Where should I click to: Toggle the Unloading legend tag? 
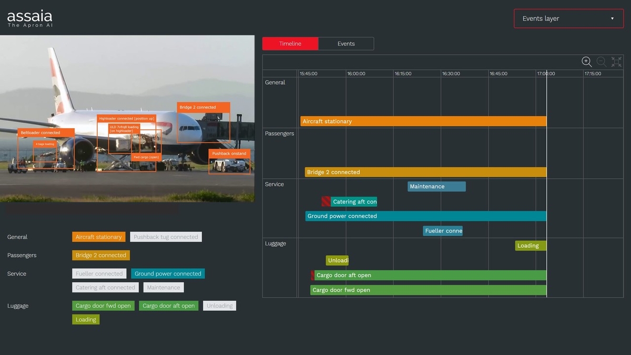[219, 306]
